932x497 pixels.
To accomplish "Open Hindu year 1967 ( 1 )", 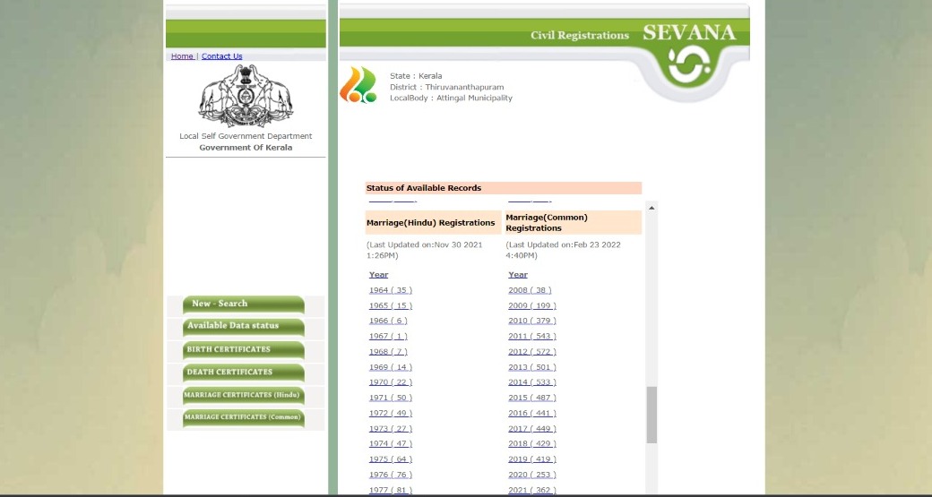I will (x=388, y=336).
